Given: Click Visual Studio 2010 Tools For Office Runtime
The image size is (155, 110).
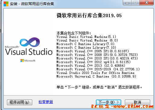Looking at the screenshot, I should [x=95, y=73].
